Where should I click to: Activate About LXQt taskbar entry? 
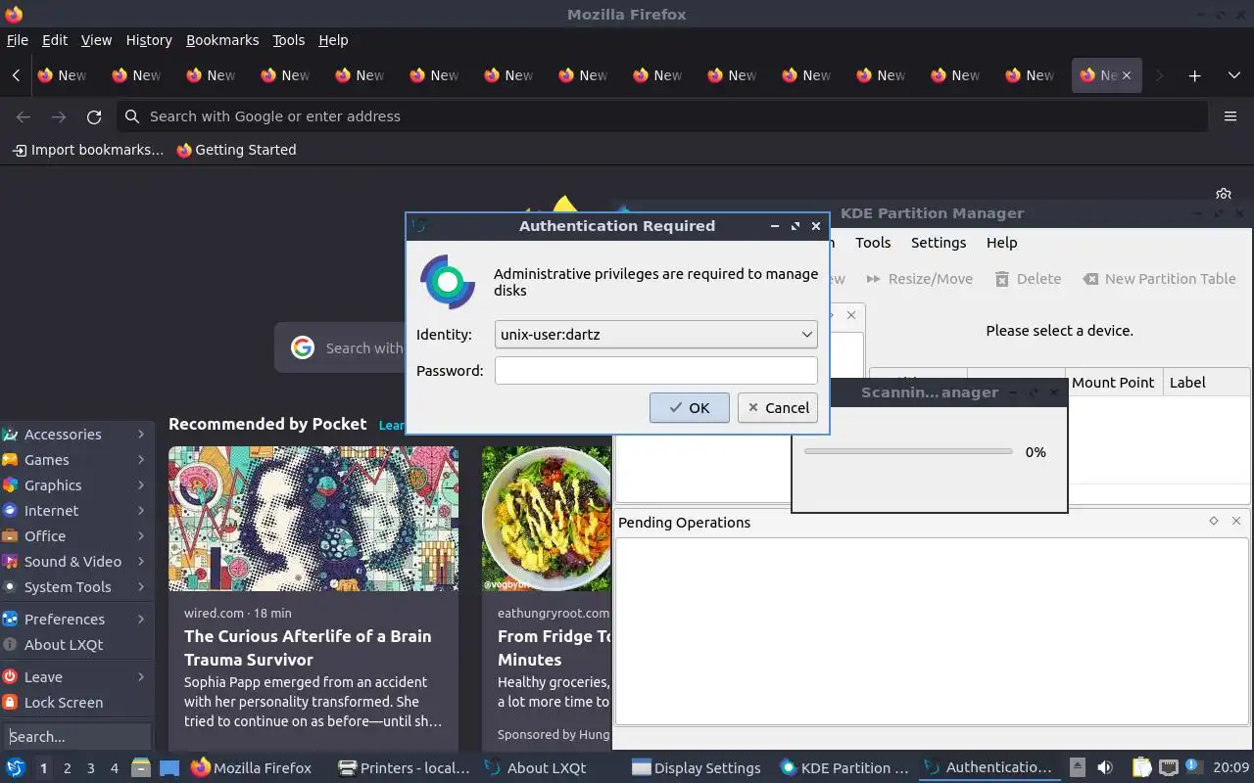point(535,768)
